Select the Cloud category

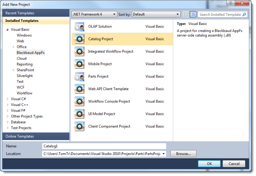21,59
